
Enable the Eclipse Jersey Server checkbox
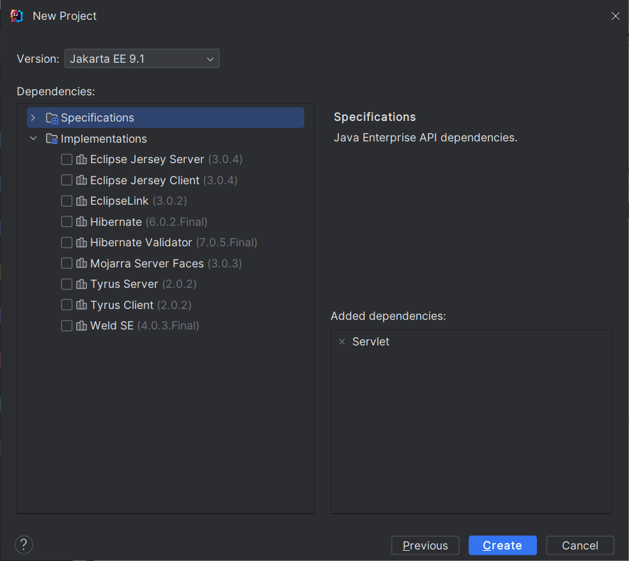[x=66, y=159]
